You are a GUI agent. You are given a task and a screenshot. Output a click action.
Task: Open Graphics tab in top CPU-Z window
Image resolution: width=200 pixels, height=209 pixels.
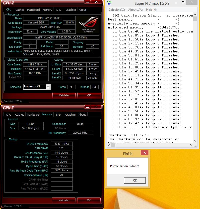tap(71, 10)
